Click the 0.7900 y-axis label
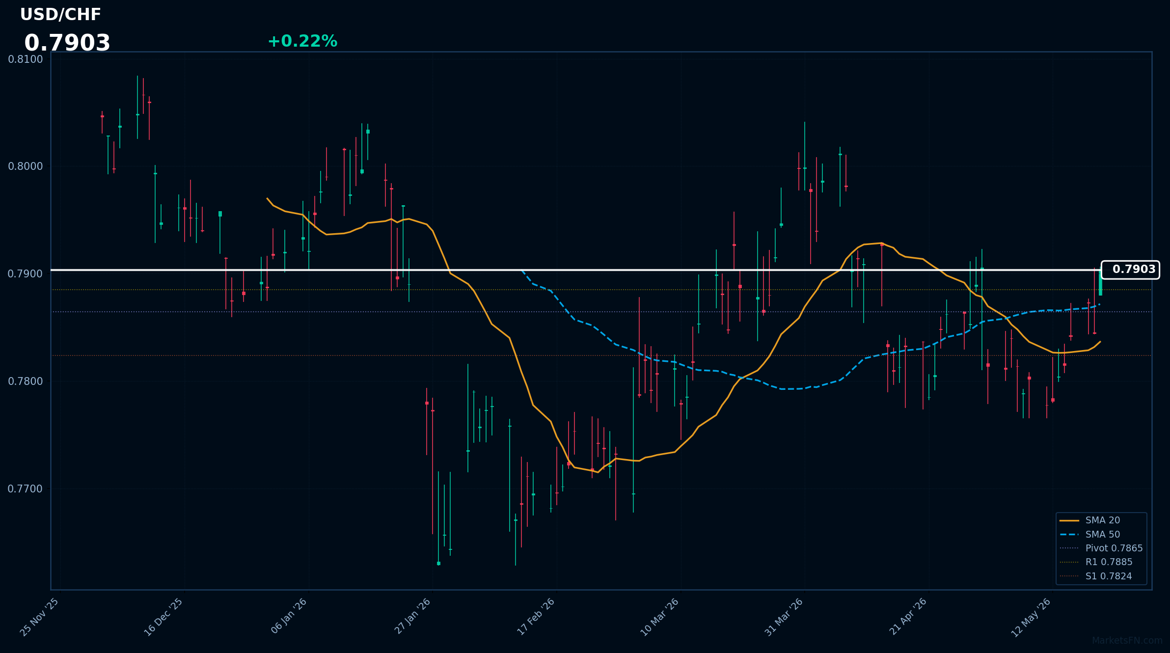This screenshot has width=1170, height=653. [26, 274]
